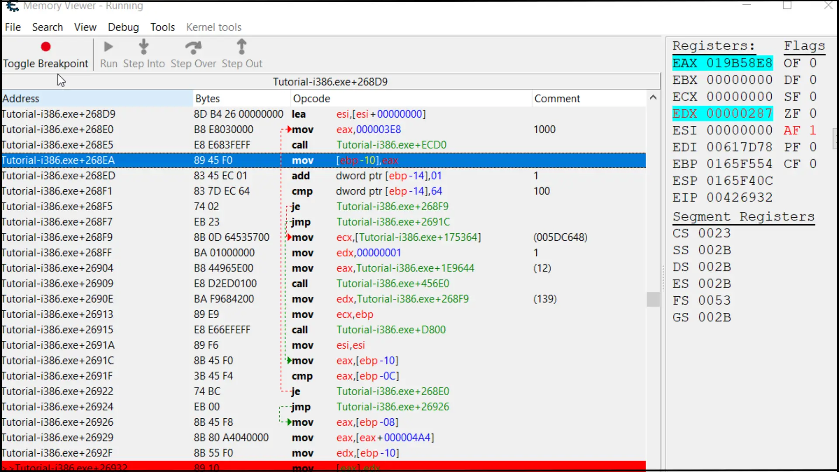Select the mov edx,[ebp-10] row at +2692F
The image size is (839, 472).
323,453
